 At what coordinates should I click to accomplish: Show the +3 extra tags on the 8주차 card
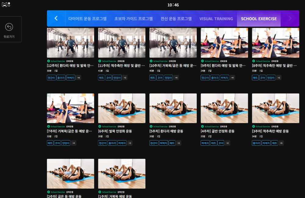coord(279,78)
